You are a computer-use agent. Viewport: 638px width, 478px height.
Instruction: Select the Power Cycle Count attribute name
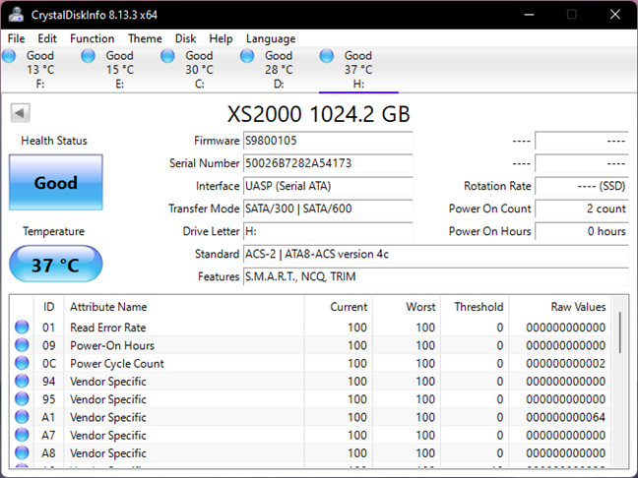(x=117, y=363)
